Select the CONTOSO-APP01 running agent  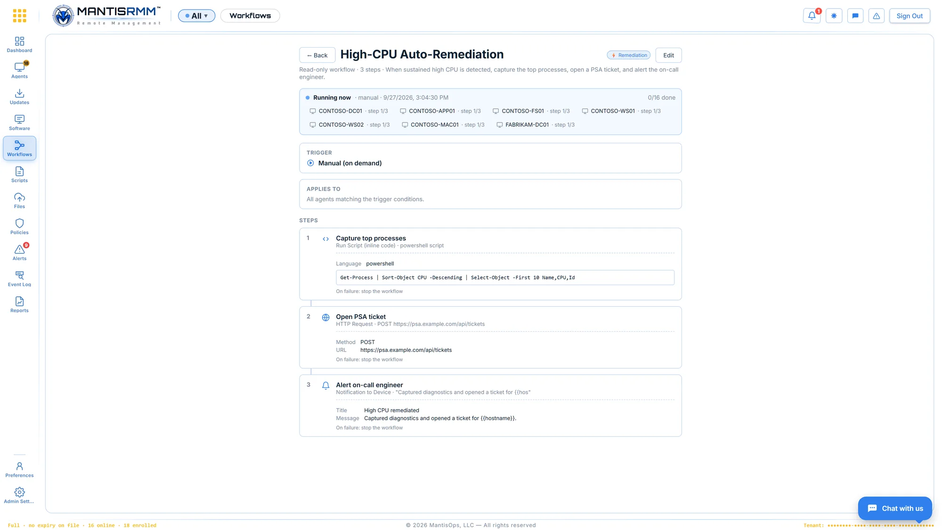tap(440, 111)
